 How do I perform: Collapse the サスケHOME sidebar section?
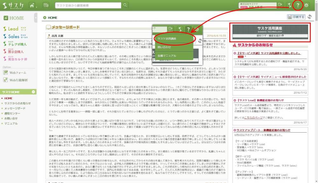[33, 92]
